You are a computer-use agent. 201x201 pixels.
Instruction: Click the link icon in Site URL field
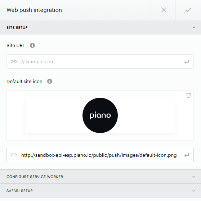coord(14,61)
